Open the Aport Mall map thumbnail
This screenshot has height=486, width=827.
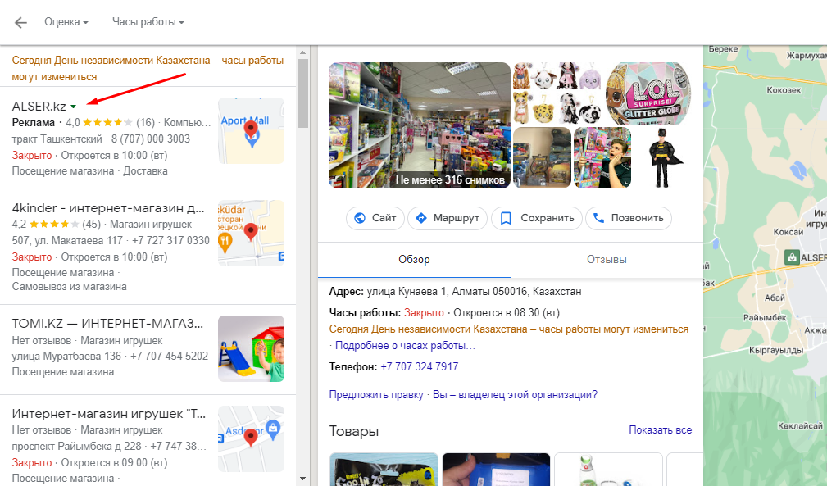coord(251,130)
